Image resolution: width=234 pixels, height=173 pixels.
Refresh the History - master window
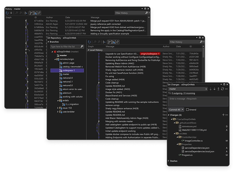coord(7,13)
